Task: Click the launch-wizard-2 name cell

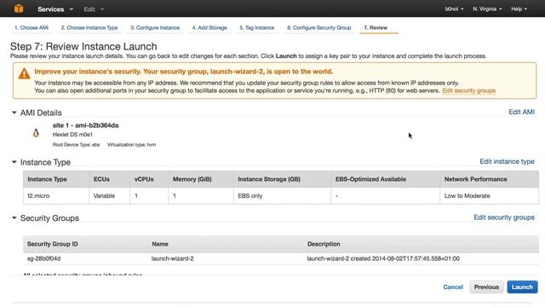Action: coord(172,258)
